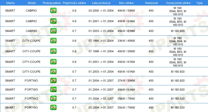Select 0.7 capacity in the CITY-COUPE row
The image size is (208, 112).
click(x=74, y=72)
